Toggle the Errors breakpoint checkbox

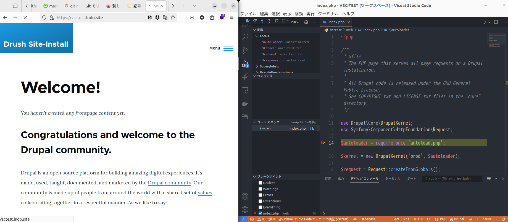[260, 195]
